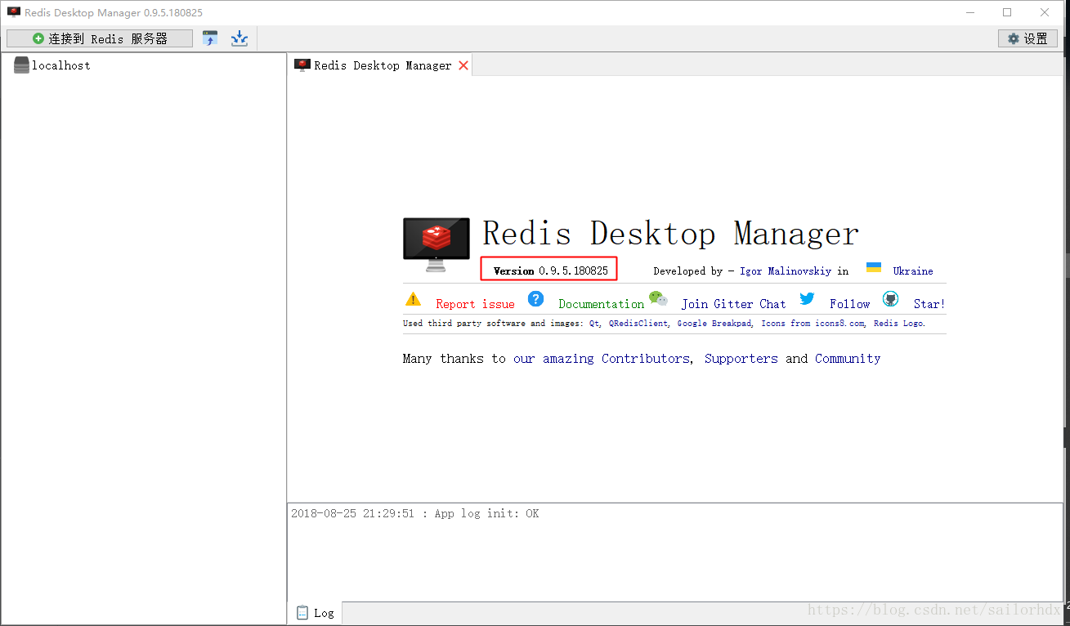Select the Redis Desktop Manager tab
The height and width of the screenshot is (626, 1070).
coord(382,65)
